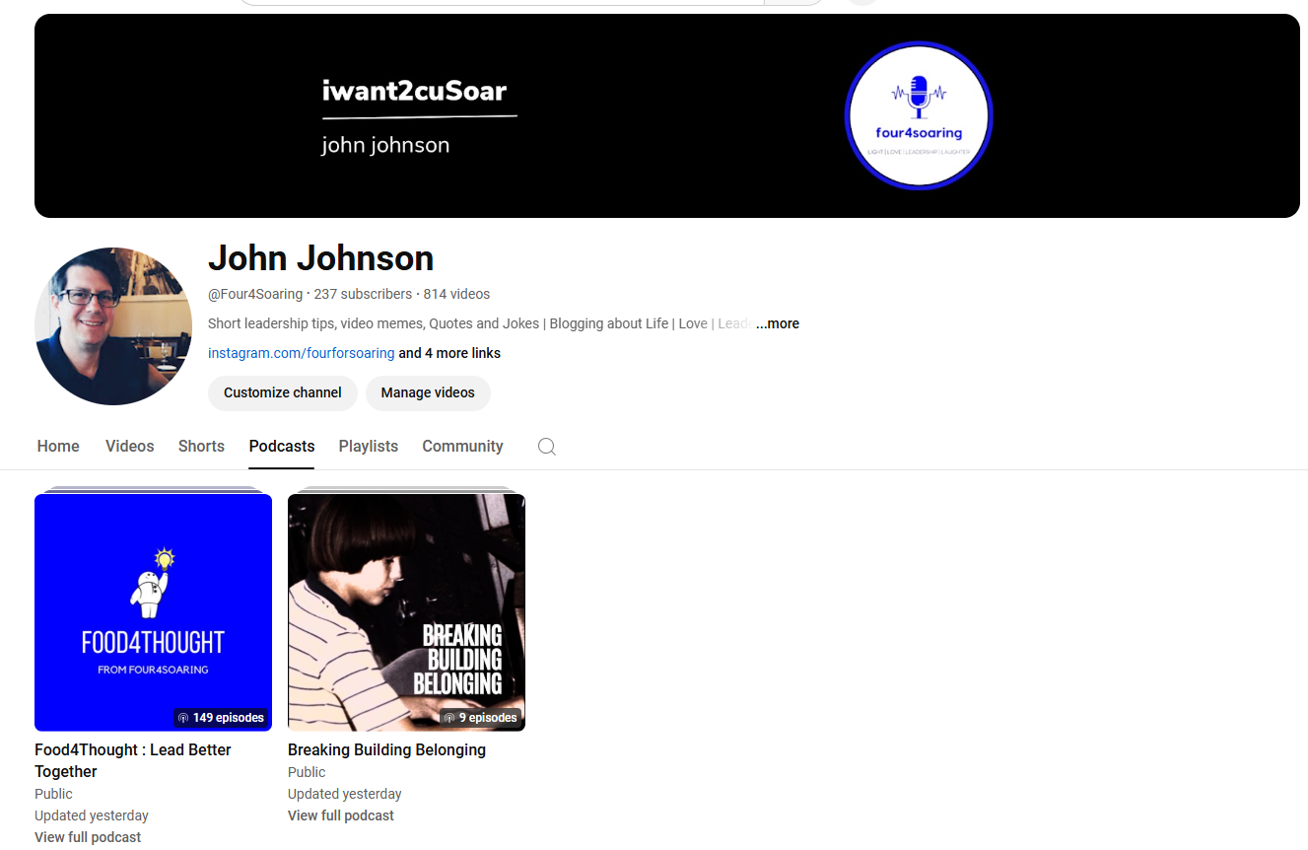The image size is (1308, 850).
Task: Open the Food4Thought podcast thumbnail
Action: coord(153,611)
